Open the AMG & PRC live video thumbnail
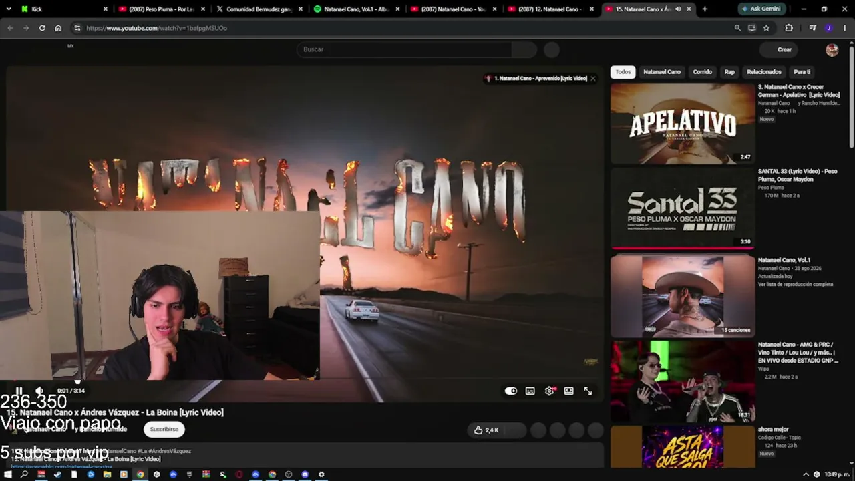 tap(683, 381)
